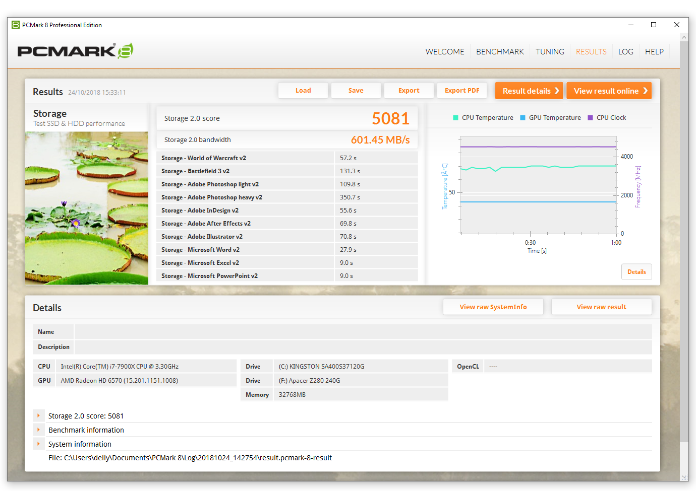This screenshot has height=491, width=696.
Task: Click the chart Details button
Action: click(x=636, y=272)
